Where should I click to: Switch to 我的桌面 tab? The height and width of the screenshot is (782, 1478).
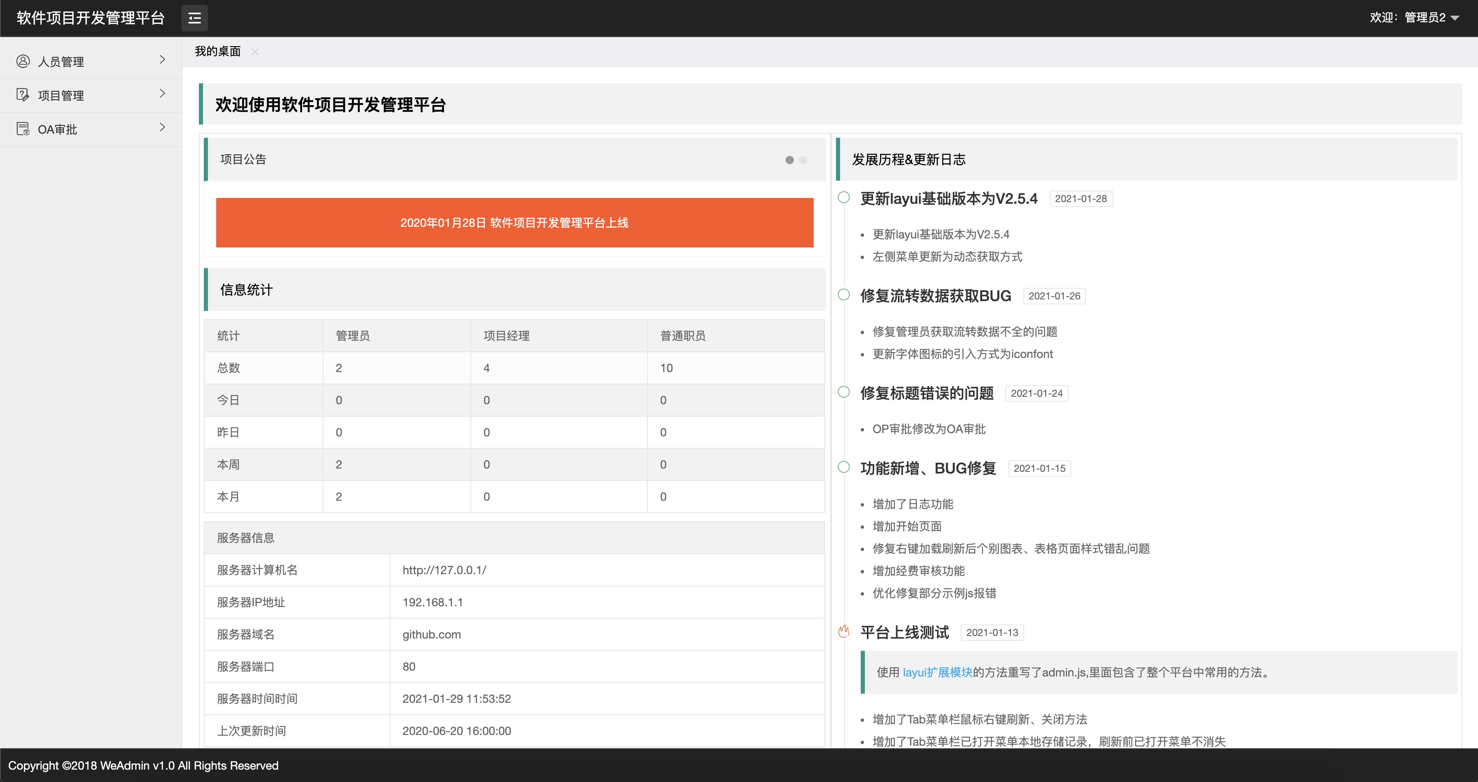pyautogui.click(x=217, y=52)
